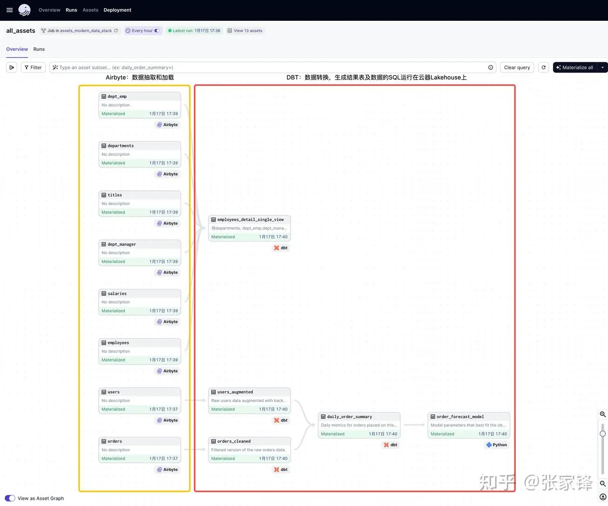Click the query info icon
Screen dimensions: 608x506
(x=491, y=67)
